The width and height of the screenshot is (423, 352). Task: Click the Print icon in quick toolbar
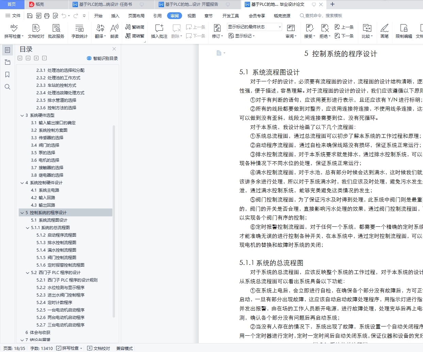point(47,16)
